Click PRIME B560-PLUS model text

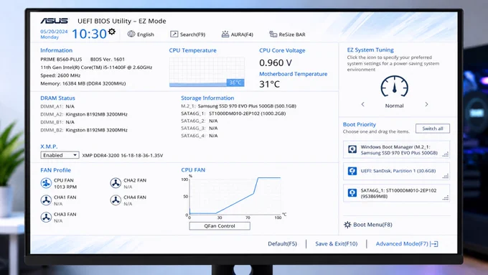click(61, 59)
